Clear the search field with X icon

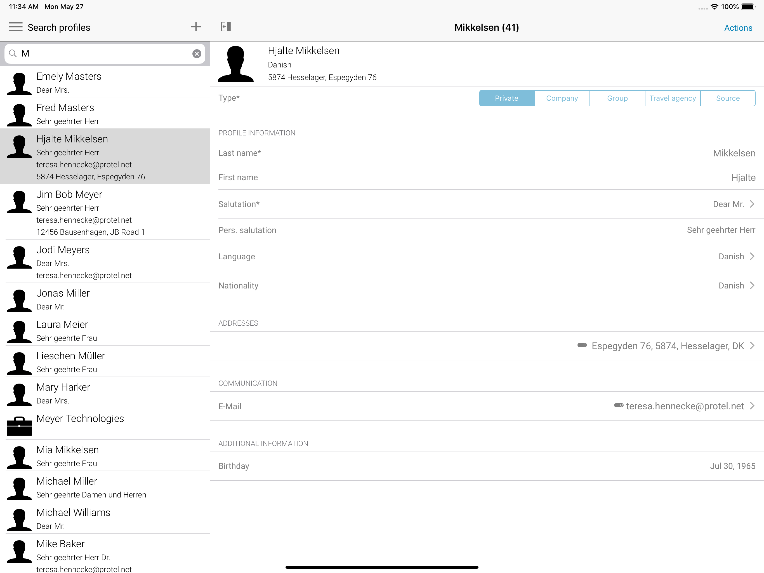(197, 53)
